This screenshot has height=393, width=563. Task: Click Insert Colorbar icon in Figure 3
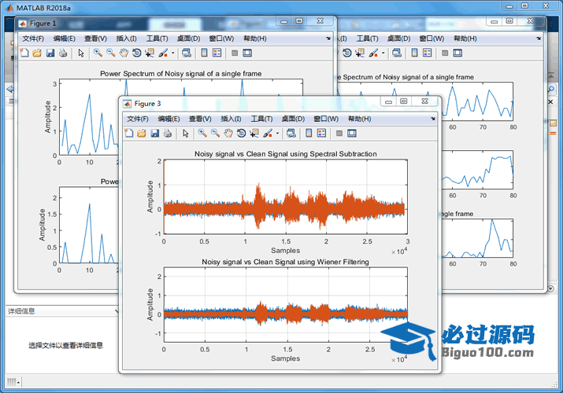click(309, 134)
